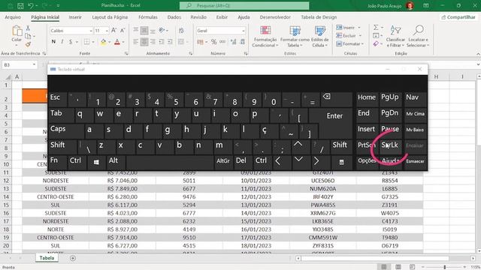
Task: Toggle Fn key on virtual keyboard
Action: (58, 163)
